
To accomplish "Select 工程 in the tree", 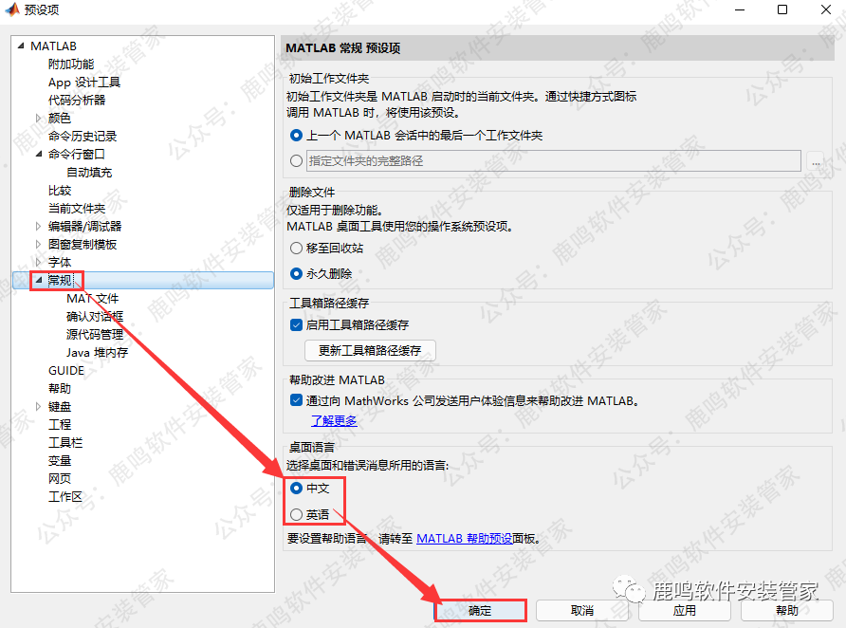I will coord(60,425).
